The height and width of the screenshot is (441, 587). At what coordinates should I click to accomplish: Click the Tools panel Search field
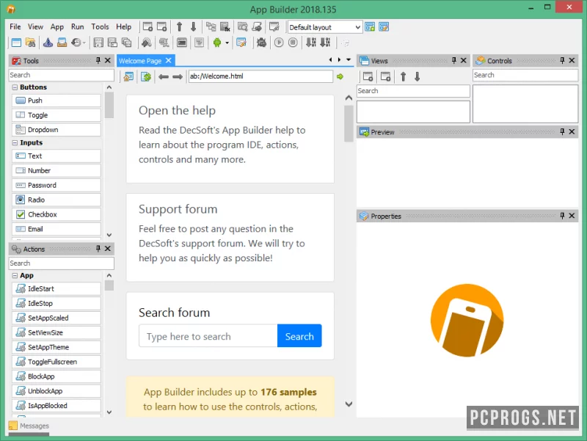[x=62, y=75]
